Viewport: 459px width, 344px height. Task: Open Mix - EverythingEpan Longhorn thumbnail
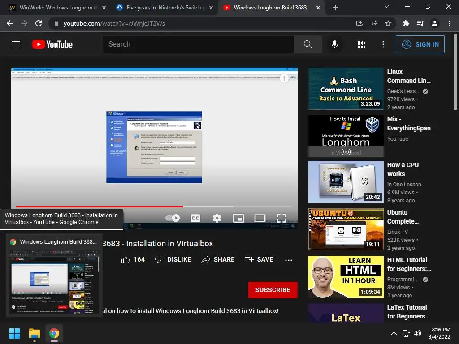pyautogui.click(x=346, y=136)
